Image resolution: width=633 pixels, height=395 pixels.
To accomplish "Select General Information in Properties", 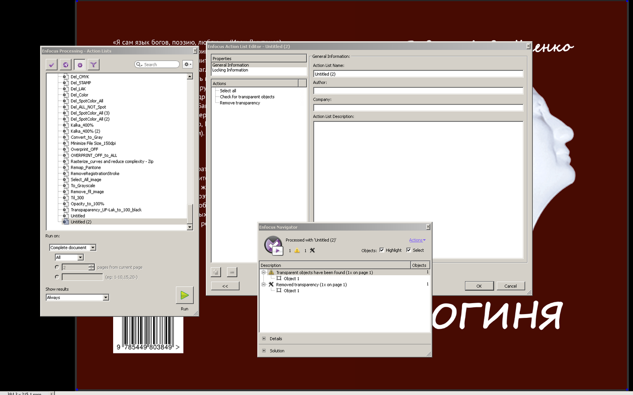I will click(230, 65).
